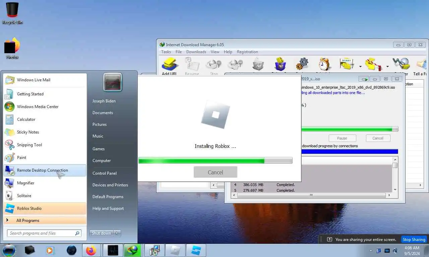The image size is (429, 257).
Task: Open Help and Support
Action: [108, 208]
